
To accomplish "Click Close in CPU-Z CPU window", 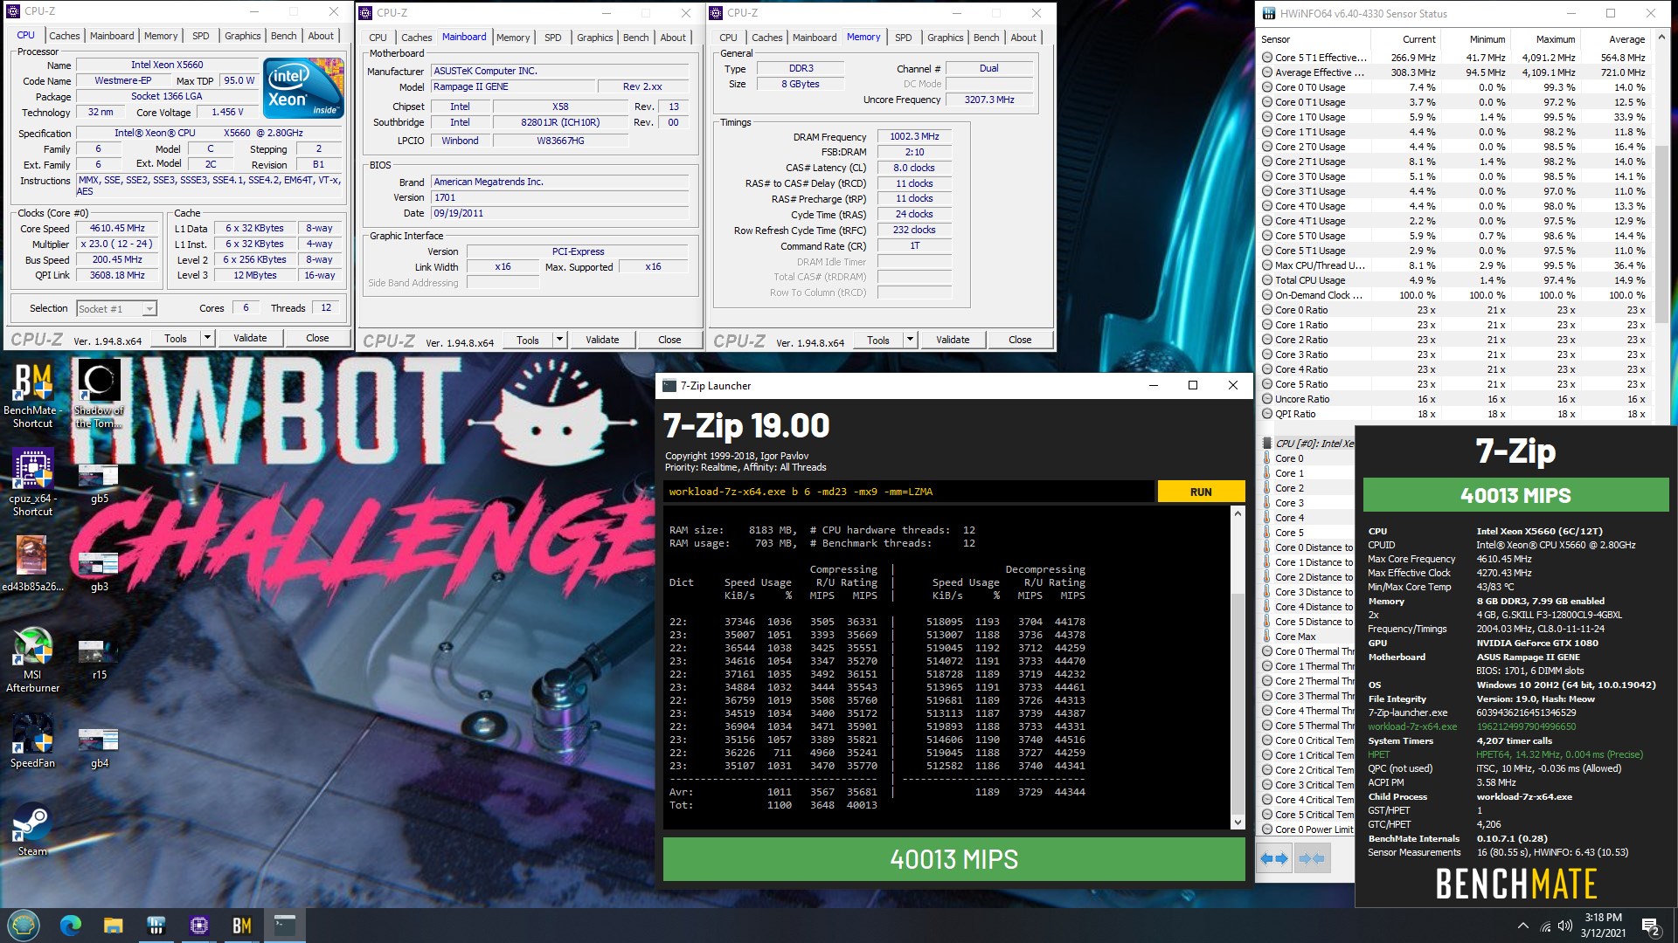I will 317,338.
